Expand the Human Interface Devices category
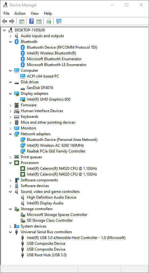 click(x=11, y=111)
